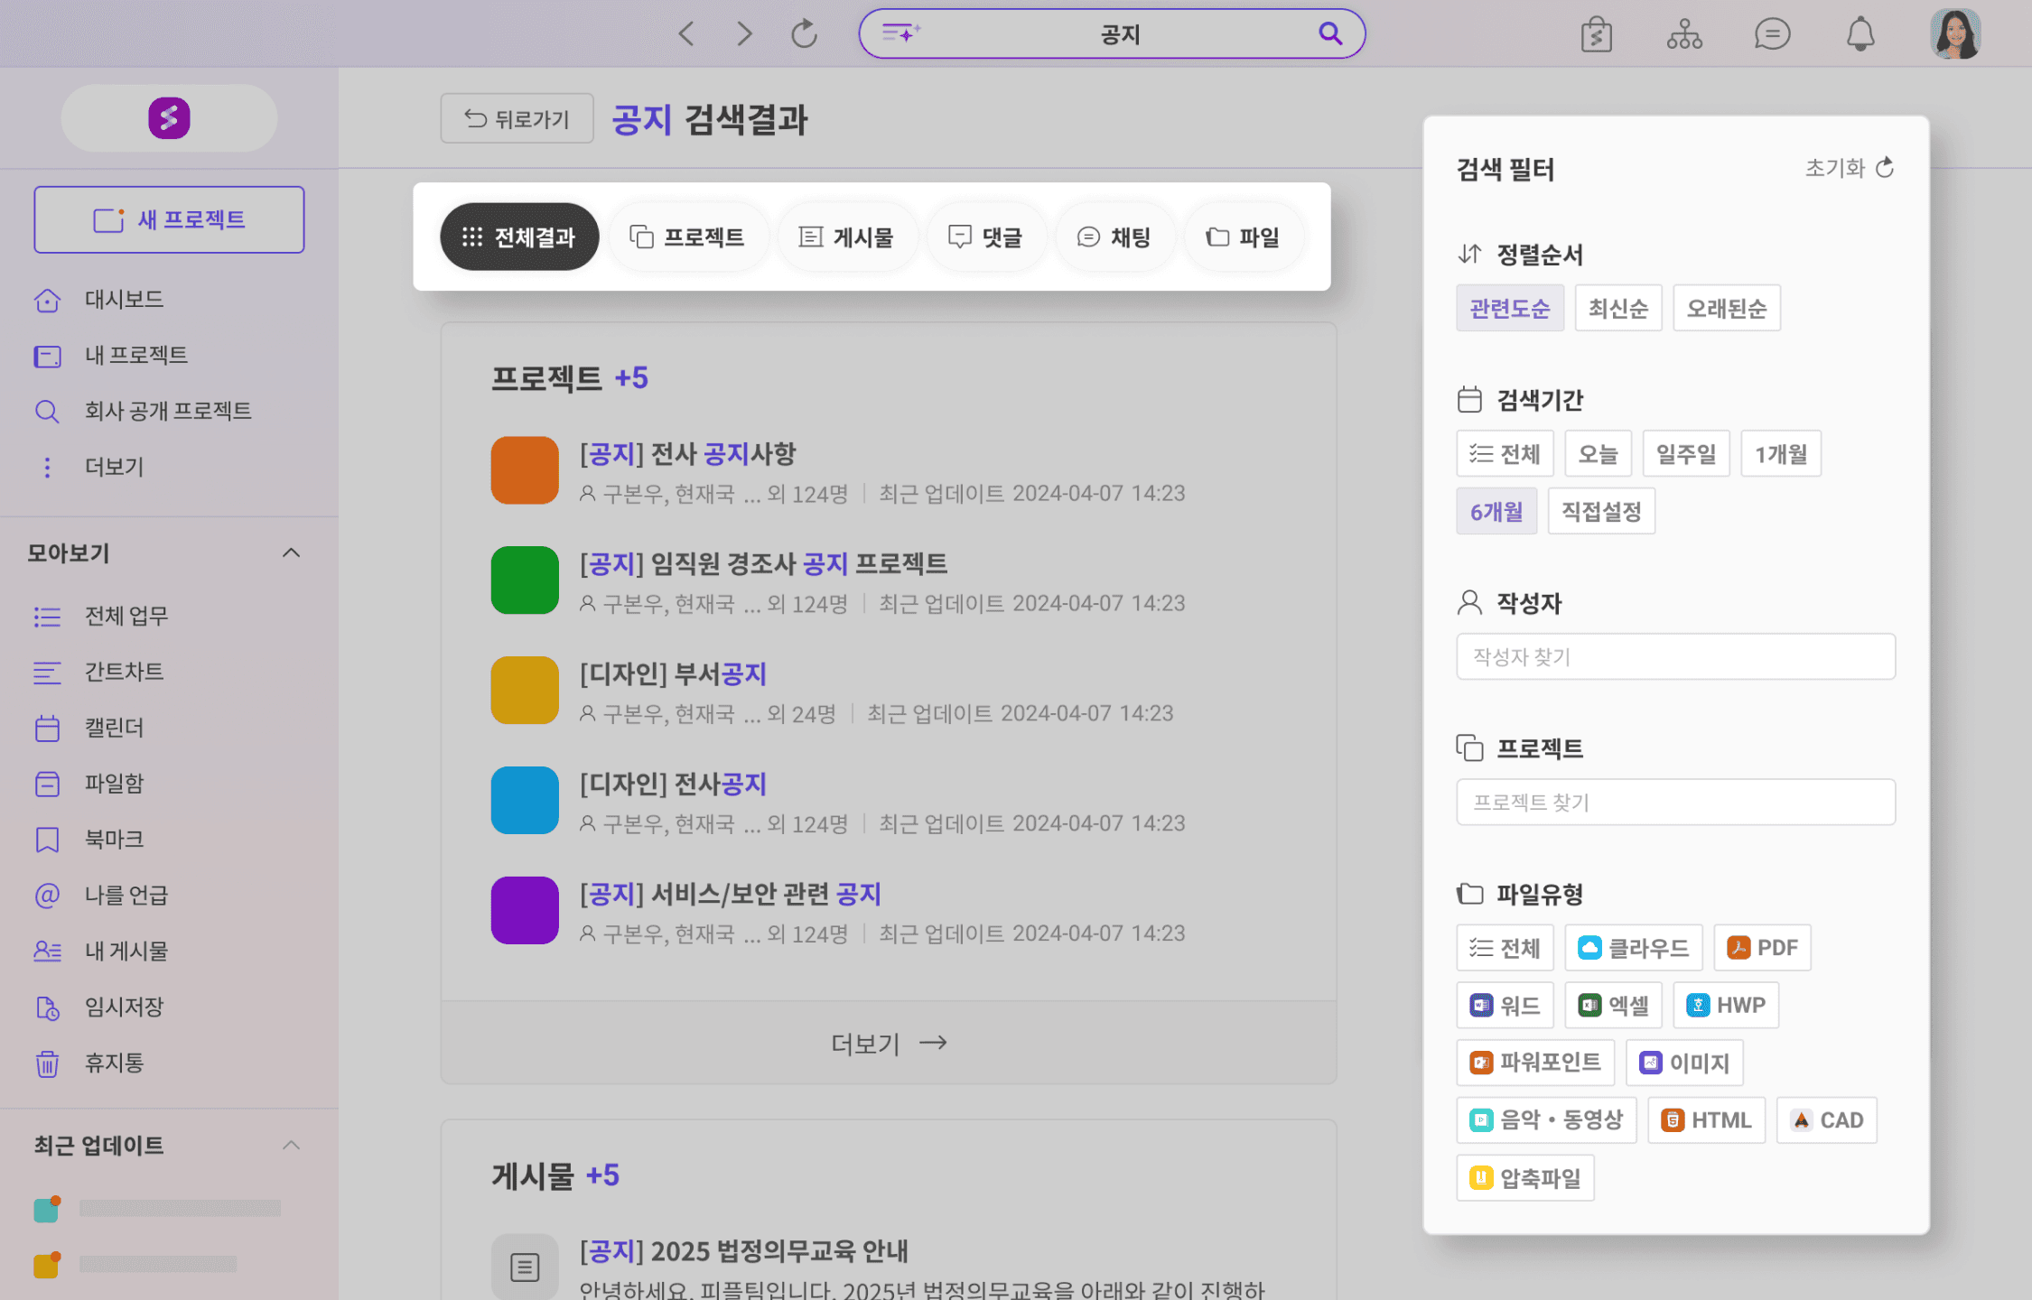Open the organization chart icon
The image size is (2032, 1300).
coord(1684,34)
